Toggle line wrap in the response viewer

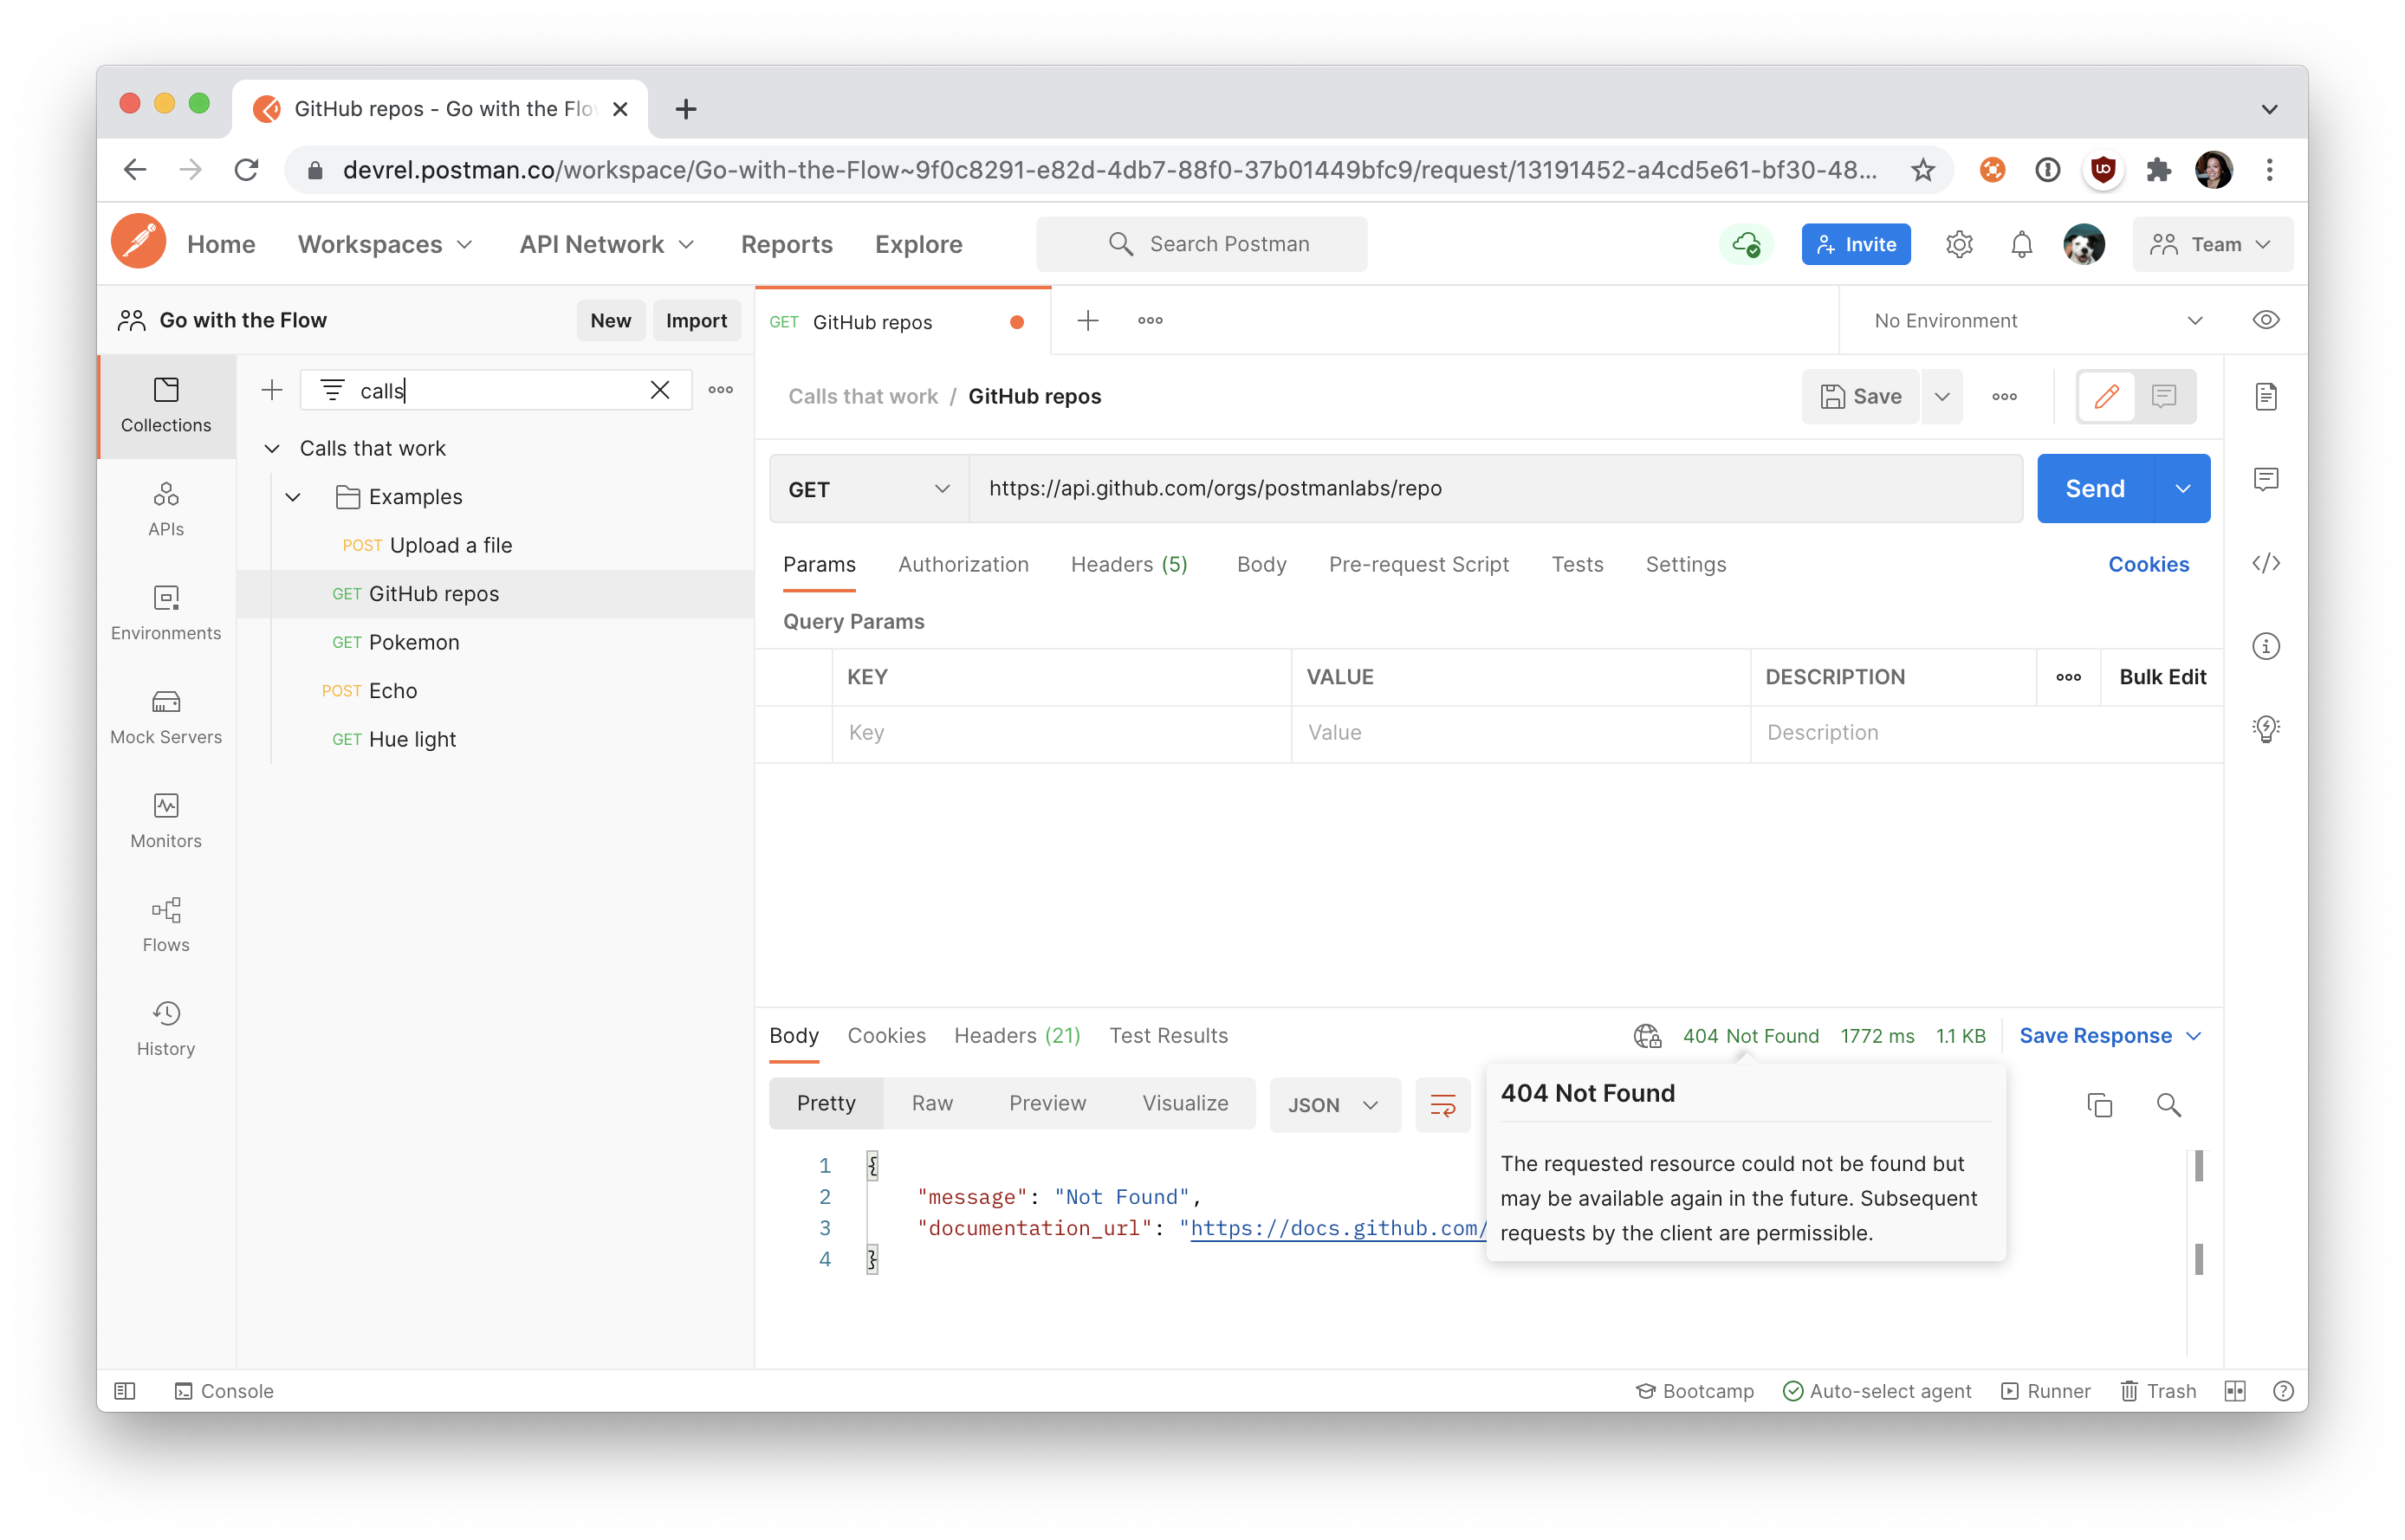(1443, 1105)
